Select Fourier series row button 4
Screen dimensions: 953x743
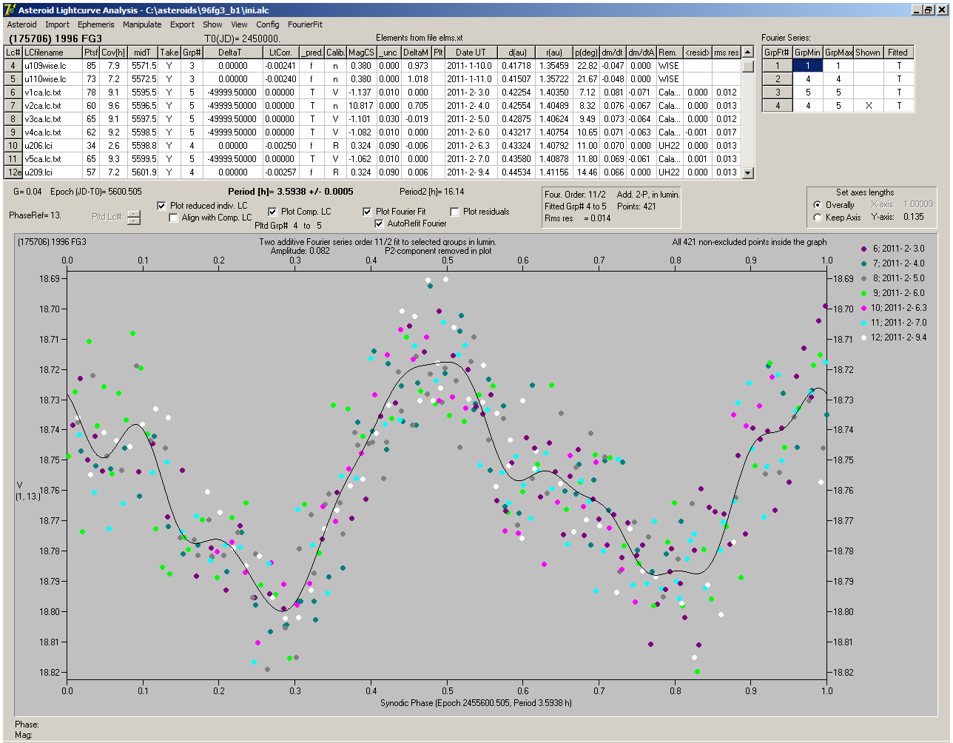(777, 106)
